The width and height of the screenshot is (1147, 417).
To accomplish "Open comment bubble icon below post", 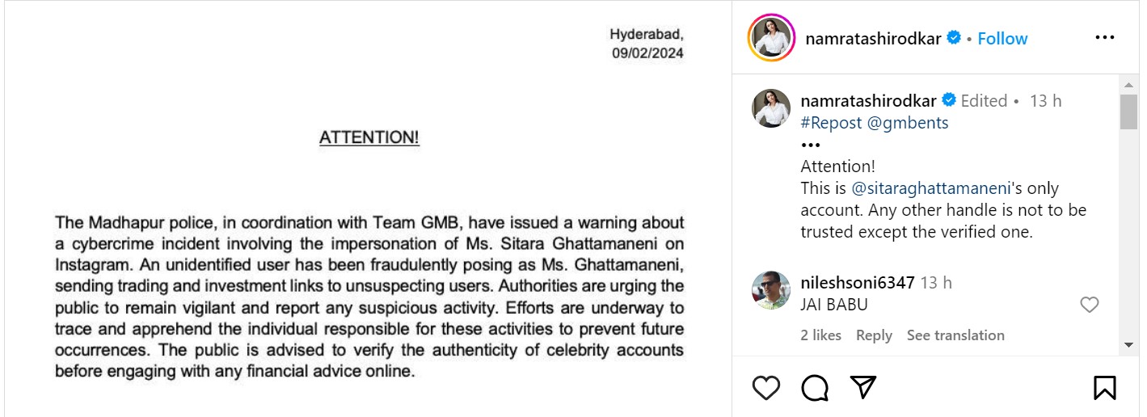I will pos(815,388).
